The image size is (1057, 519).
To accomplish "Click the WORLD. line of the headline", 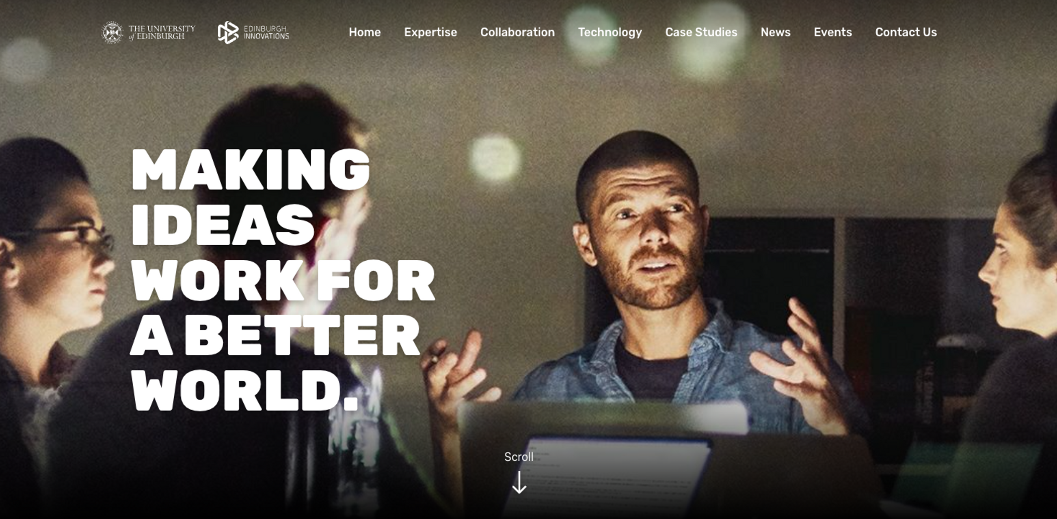I will [245, 390].
